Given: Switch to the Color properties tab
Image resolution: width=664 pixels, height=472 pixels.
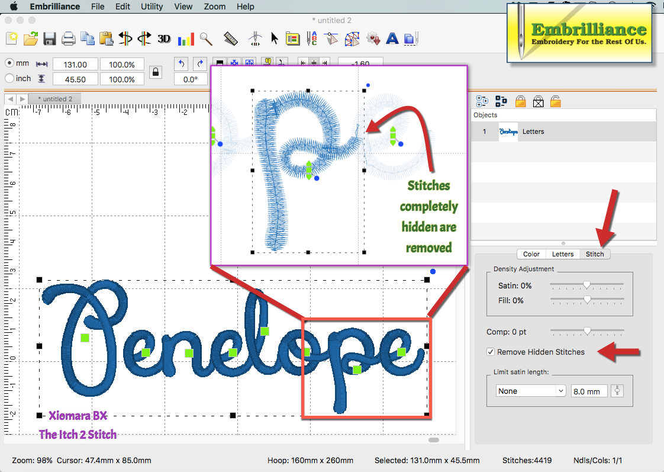Looking at the screenshot, I should (x=531, y=254).
